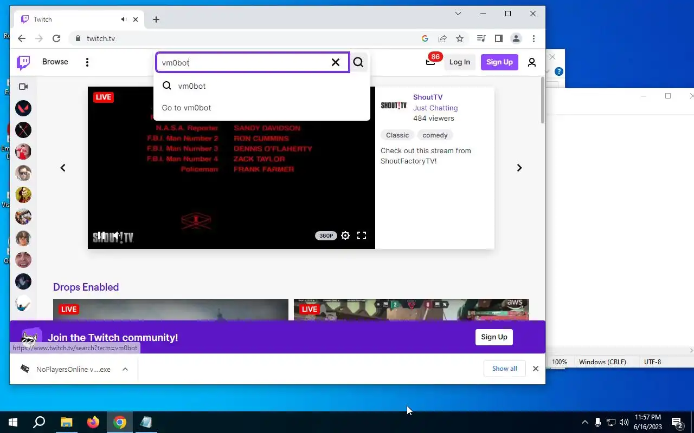694x433 pixels.
Task: Click the 360P quality badge
Action: (x=326, y=235)
